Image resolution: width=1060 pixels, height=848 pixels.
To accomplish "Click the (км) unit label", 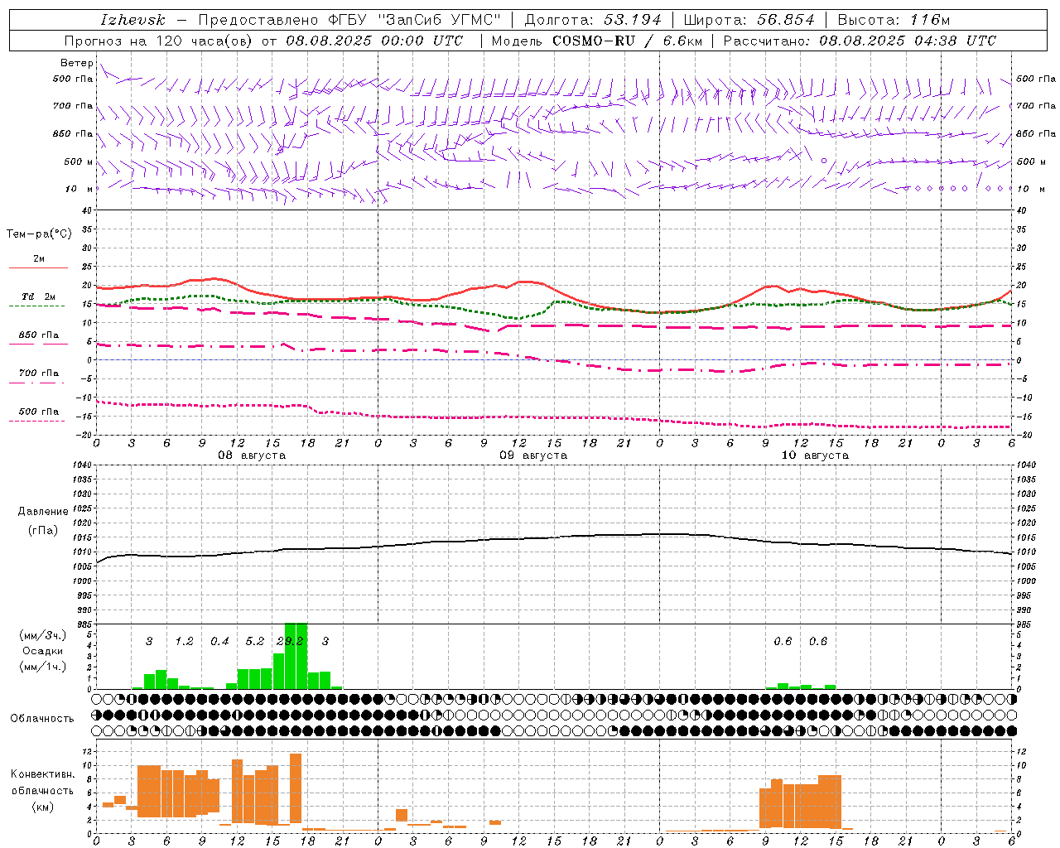I will point(43,807).
